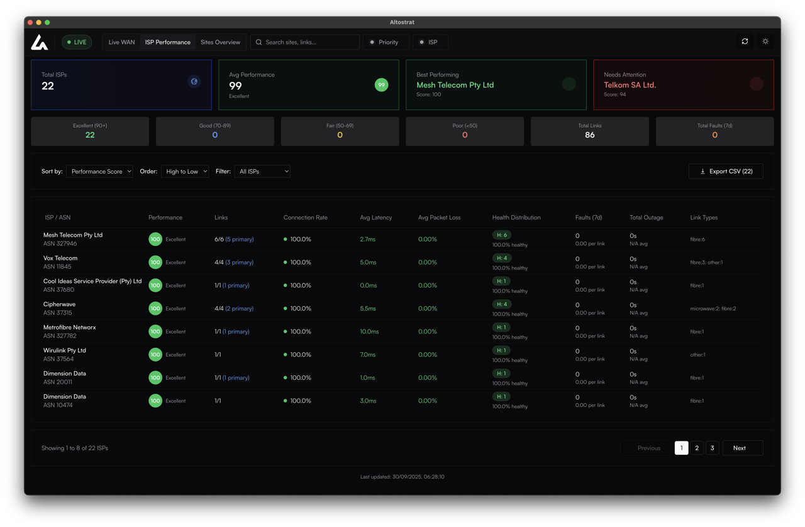Viewport: 805px width, 527px height.
Task: Click the Next page button
Action: click(743, 448)
